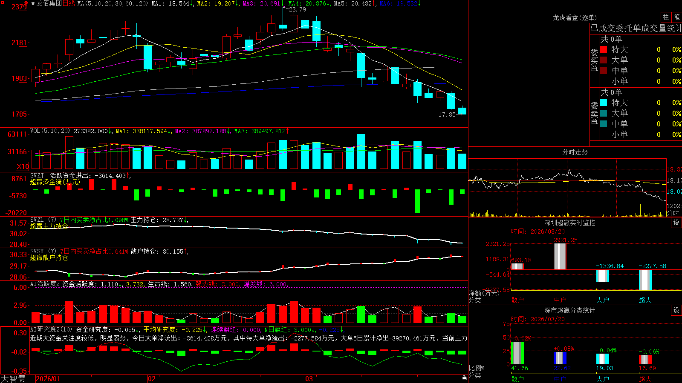The image size is (682, 383).
Task: Click the blue 22.62 中户 ratio bar
Action: point(560,358)
